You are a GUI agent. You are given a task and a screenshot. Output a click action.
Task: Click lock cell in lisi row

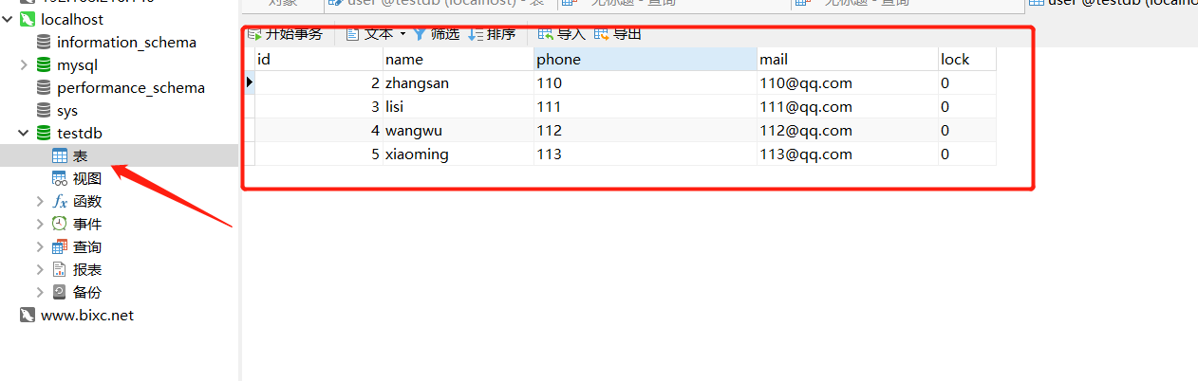click(x=967, y=107)
